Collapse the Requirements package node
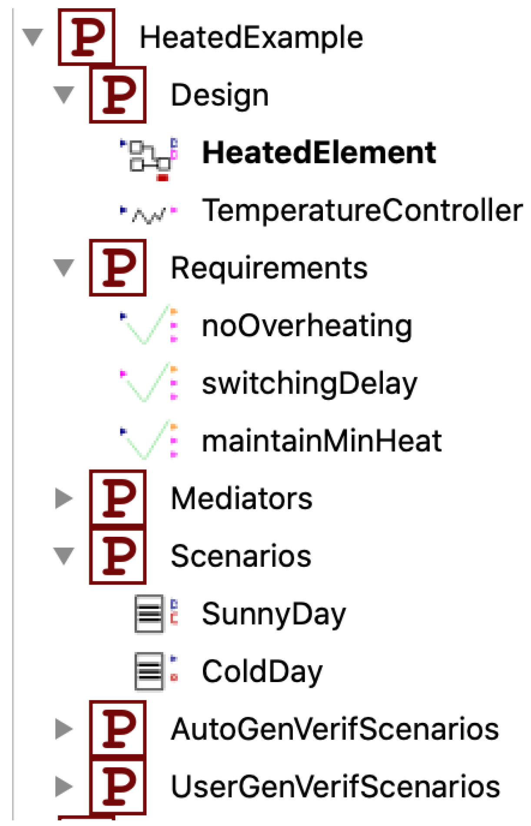Image resolution: width=531 pixels, height=826 pixels. click(64, 268)
